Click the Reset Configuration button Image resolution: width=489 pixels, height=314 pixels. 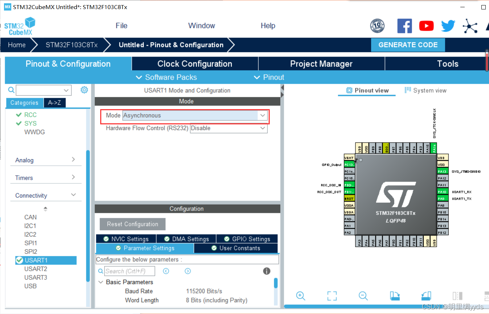tap(133, 224)
